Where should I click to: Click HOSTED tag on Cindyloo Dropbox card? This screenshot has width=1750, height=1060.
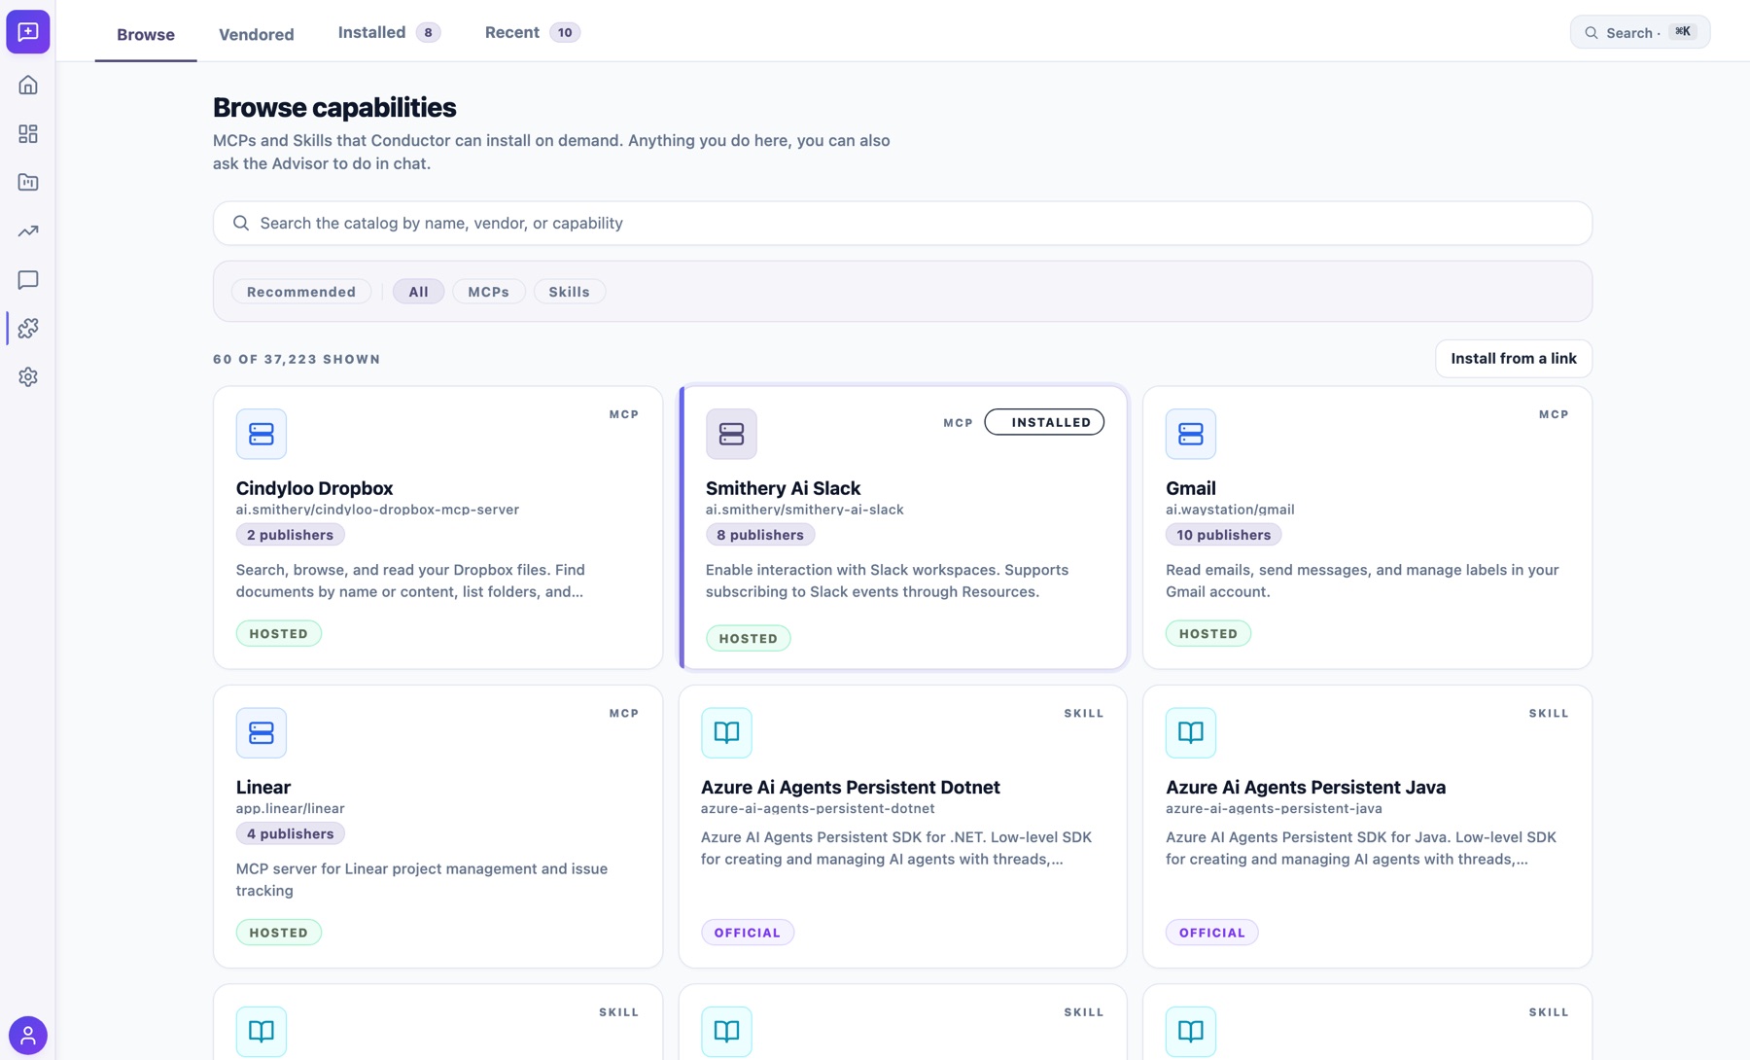(x=279, y=633)
